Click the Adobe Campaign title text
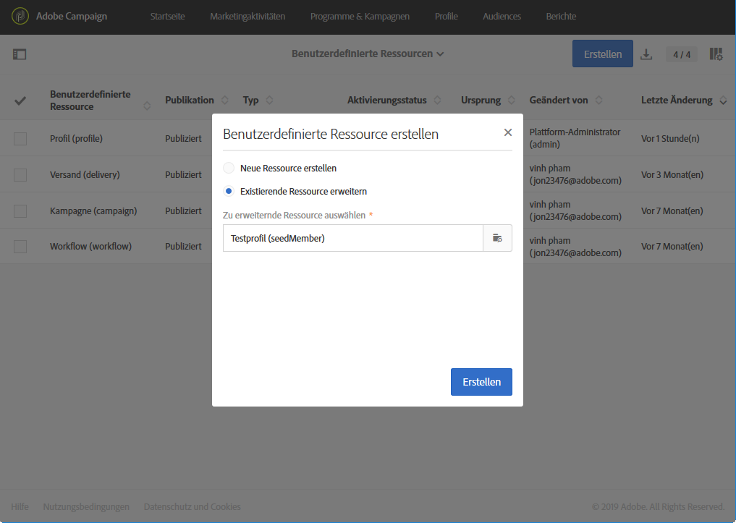Image resolution: width=736 pixels, height=523 pixels. (72, 17)
